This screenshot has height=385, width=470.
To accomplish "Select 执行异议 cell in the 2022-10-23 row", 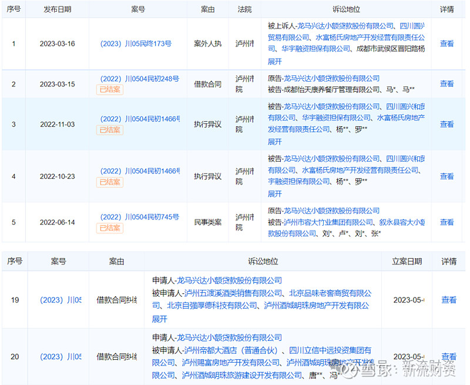I will pyautogui.click(x=207, y=176).
